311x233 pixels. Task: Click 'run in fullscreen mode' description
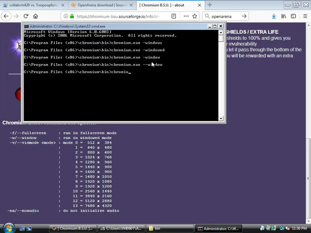(90, 133)
